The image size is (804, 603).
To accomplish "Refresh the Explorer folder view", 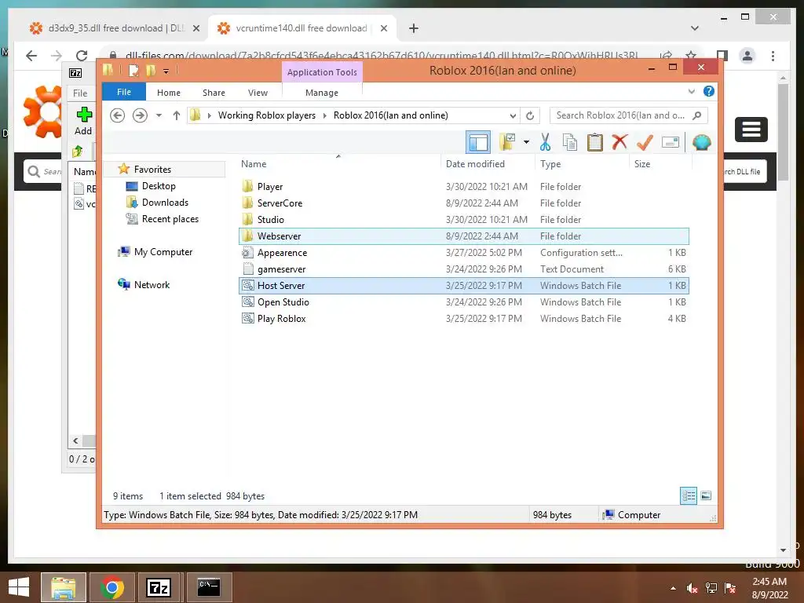I will pos(530,115).
